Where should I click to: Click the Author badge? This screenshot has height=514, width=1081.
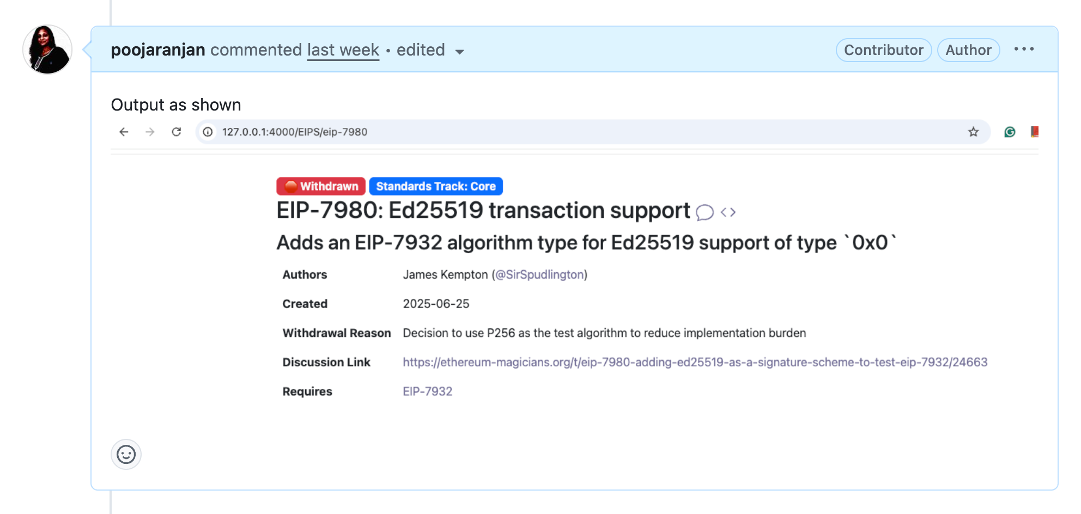coord(968,50)
